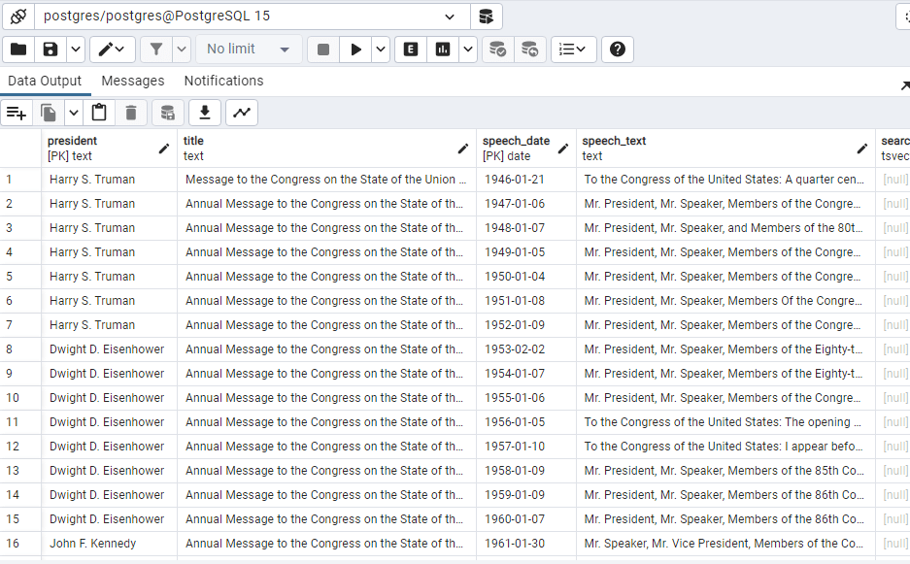This screenshot has width=910, height=564.
Task: Paste rows using the clipboard icon
Action: coord(99,113)
